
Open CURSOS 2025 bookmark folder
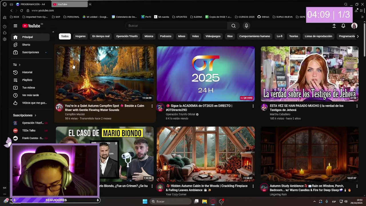244,17
